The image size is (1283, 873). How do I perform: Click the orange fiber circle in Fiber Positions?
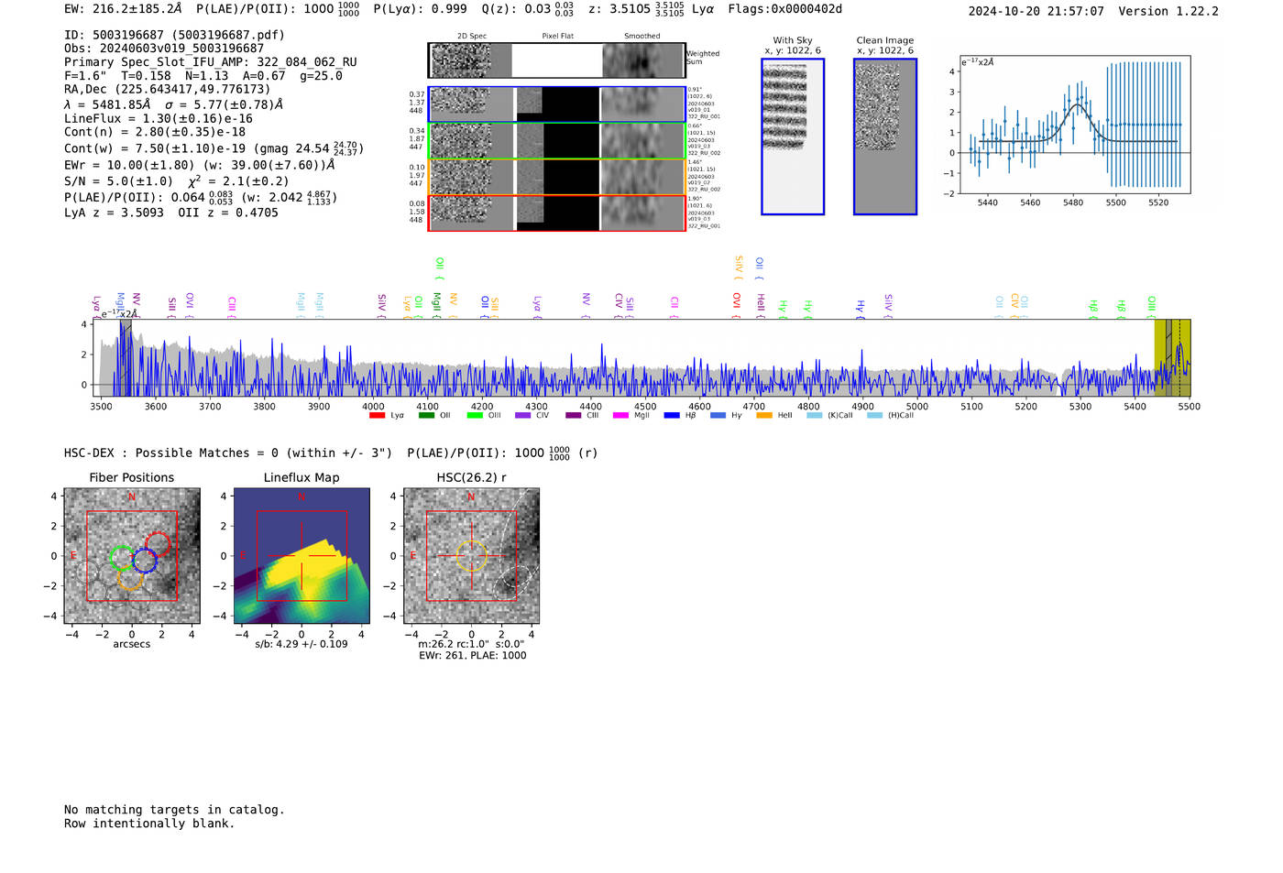(131, 578)
